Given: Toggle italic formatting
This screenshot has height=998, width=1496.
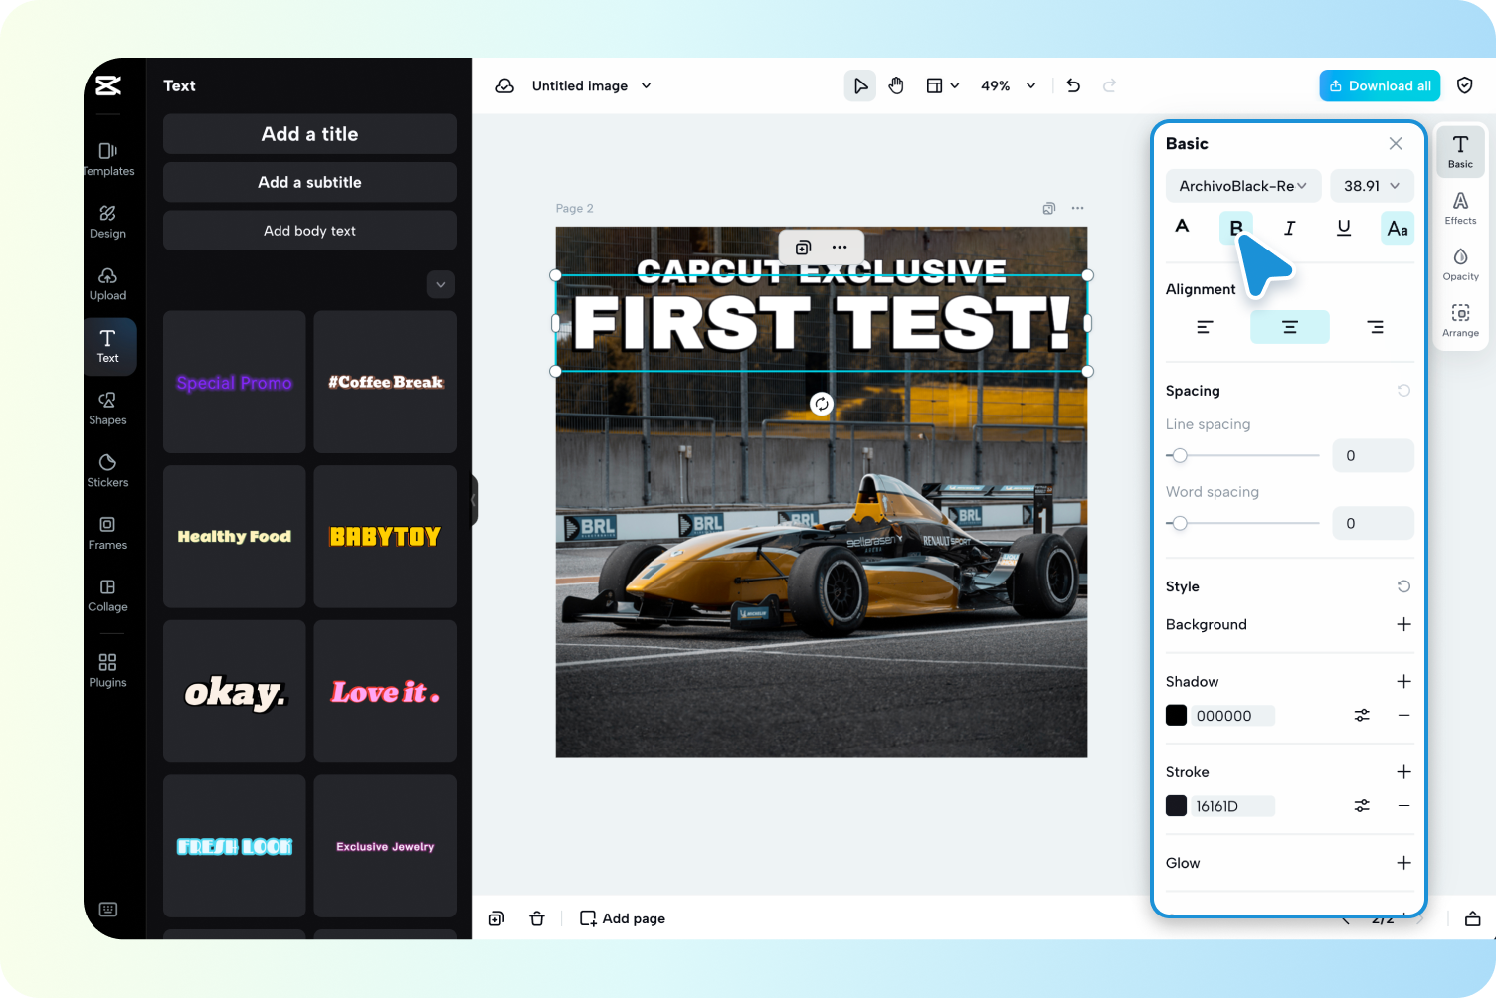Looking at the screenshot, I should coord(1289,228).
